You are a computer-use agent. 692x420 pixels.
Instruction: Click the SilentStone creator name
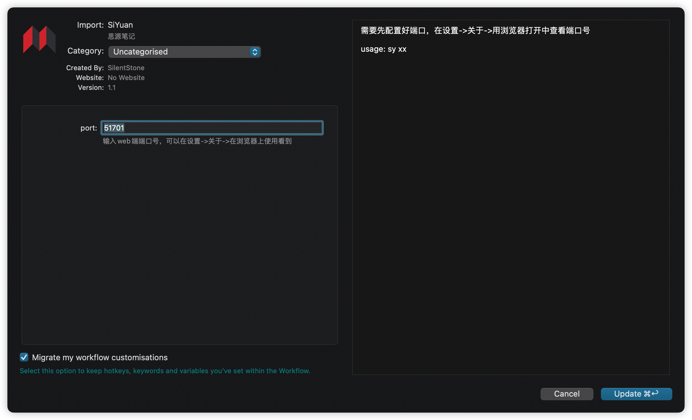coord(126,68)
